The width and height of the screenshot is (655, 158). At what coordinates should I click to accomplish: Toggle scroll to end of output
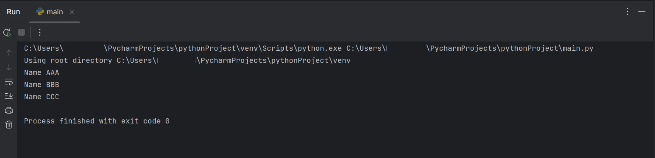pyautogui.click(x=9, y=96)
